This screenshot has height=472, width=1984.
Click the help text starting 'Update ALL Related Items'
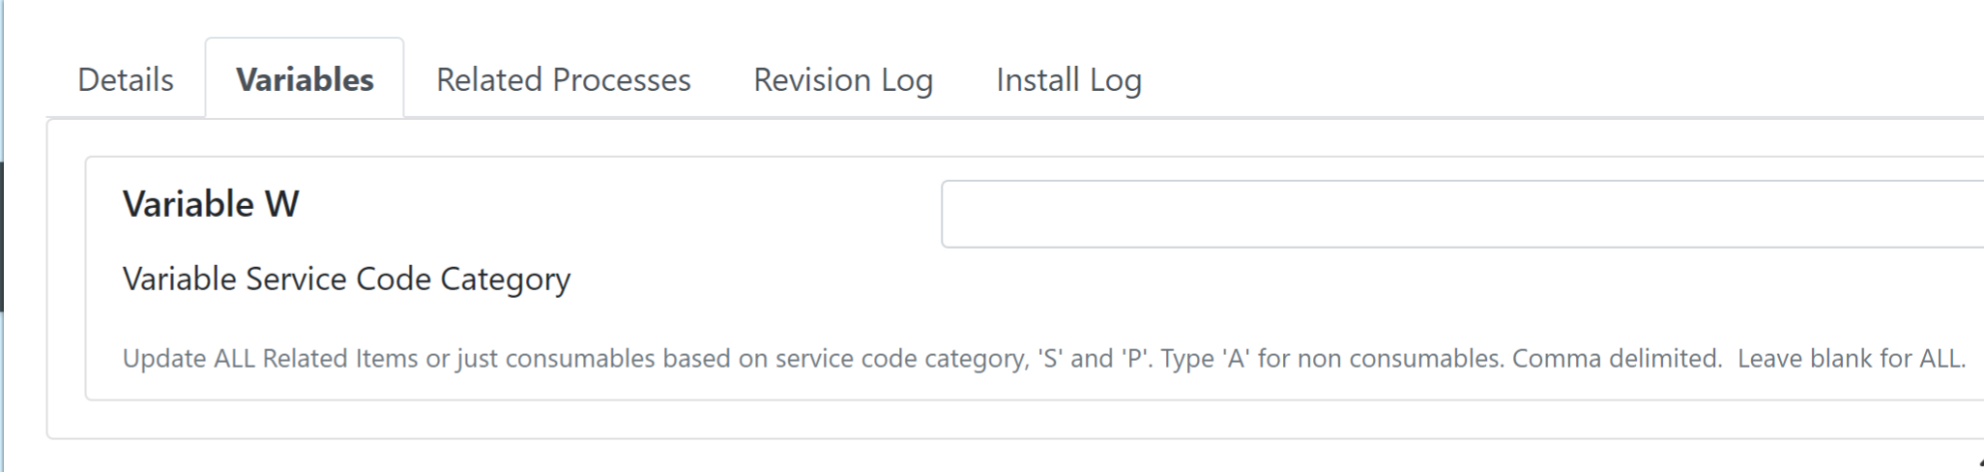tap(1044, 359)
